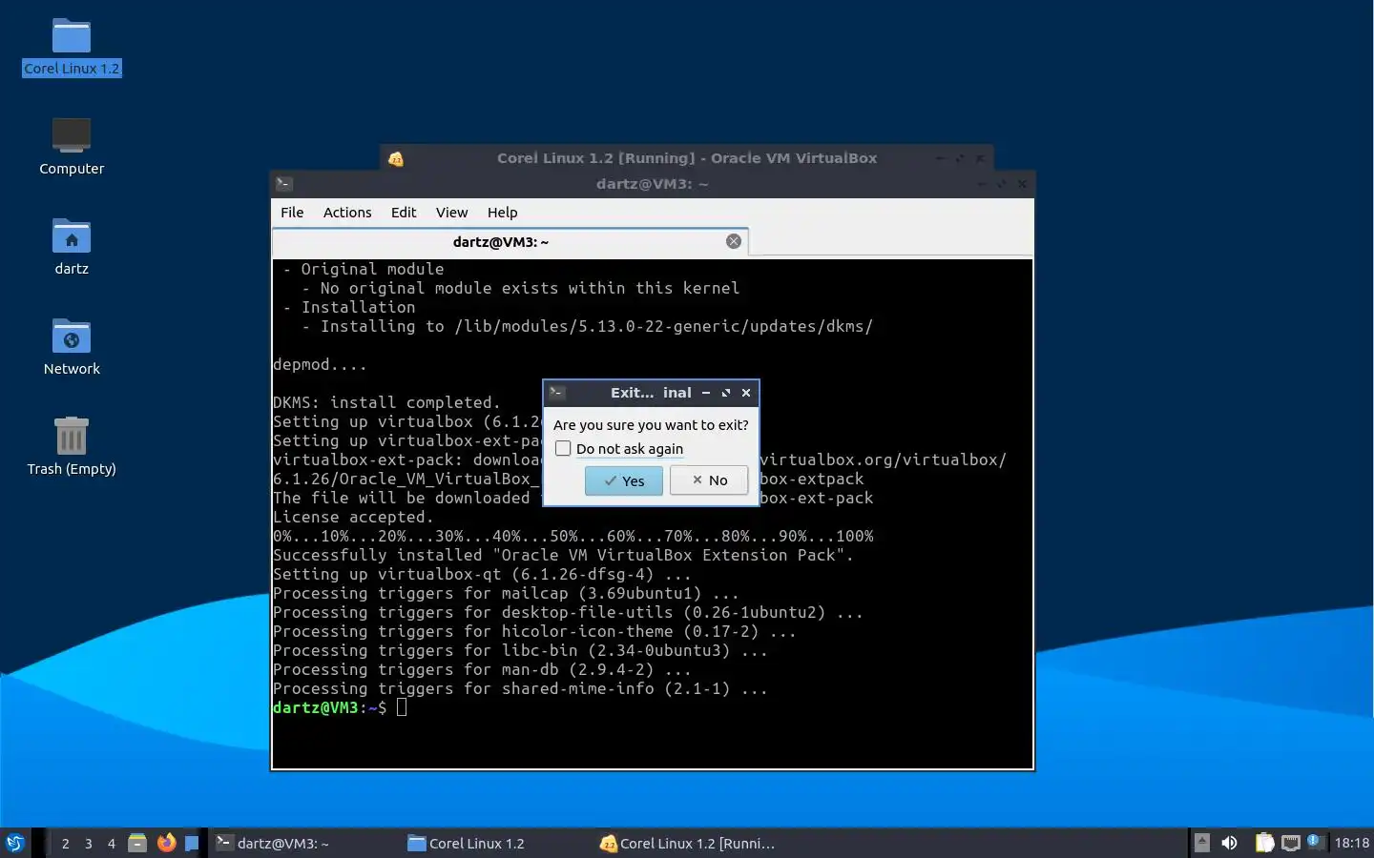Switch to dartz@VM3 terminal taskbar entry
1374x858 pixels.
[303, 843]
